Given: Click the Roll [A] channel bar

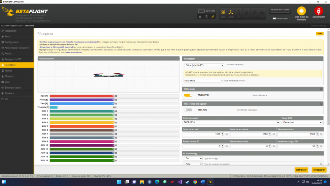Looking at the screenshot, I should tap(114, 96).
